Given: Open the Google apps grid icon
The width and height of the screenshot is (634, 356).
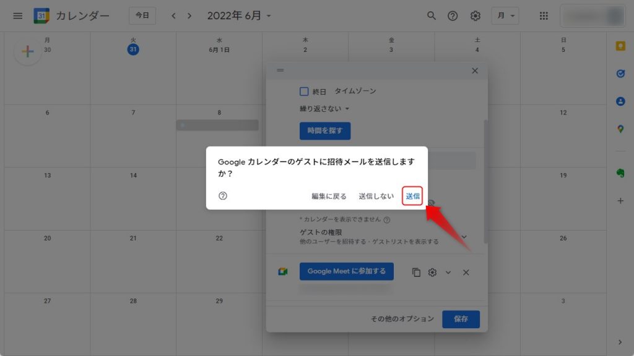Looking at the screenshot, I should (544, 15).
